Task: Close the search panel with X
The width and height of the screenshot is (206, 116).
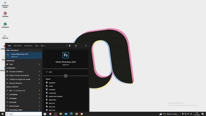Action: 86,46
